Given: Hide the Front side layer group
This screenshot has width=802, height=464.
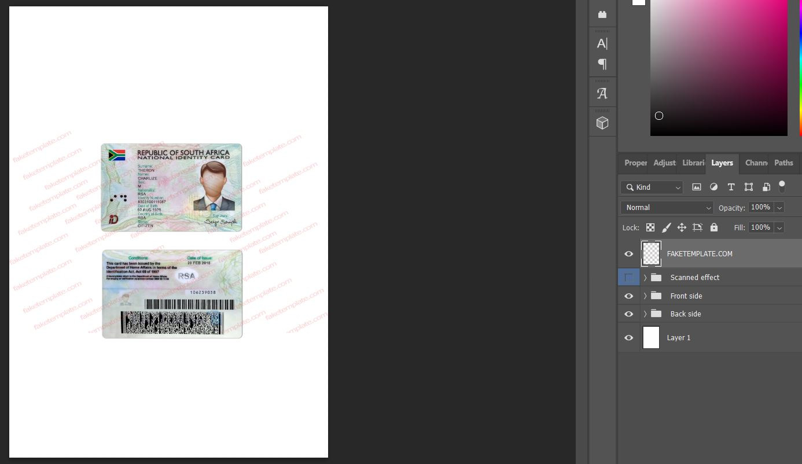Looking at the screenshot, I should [628, 296].
